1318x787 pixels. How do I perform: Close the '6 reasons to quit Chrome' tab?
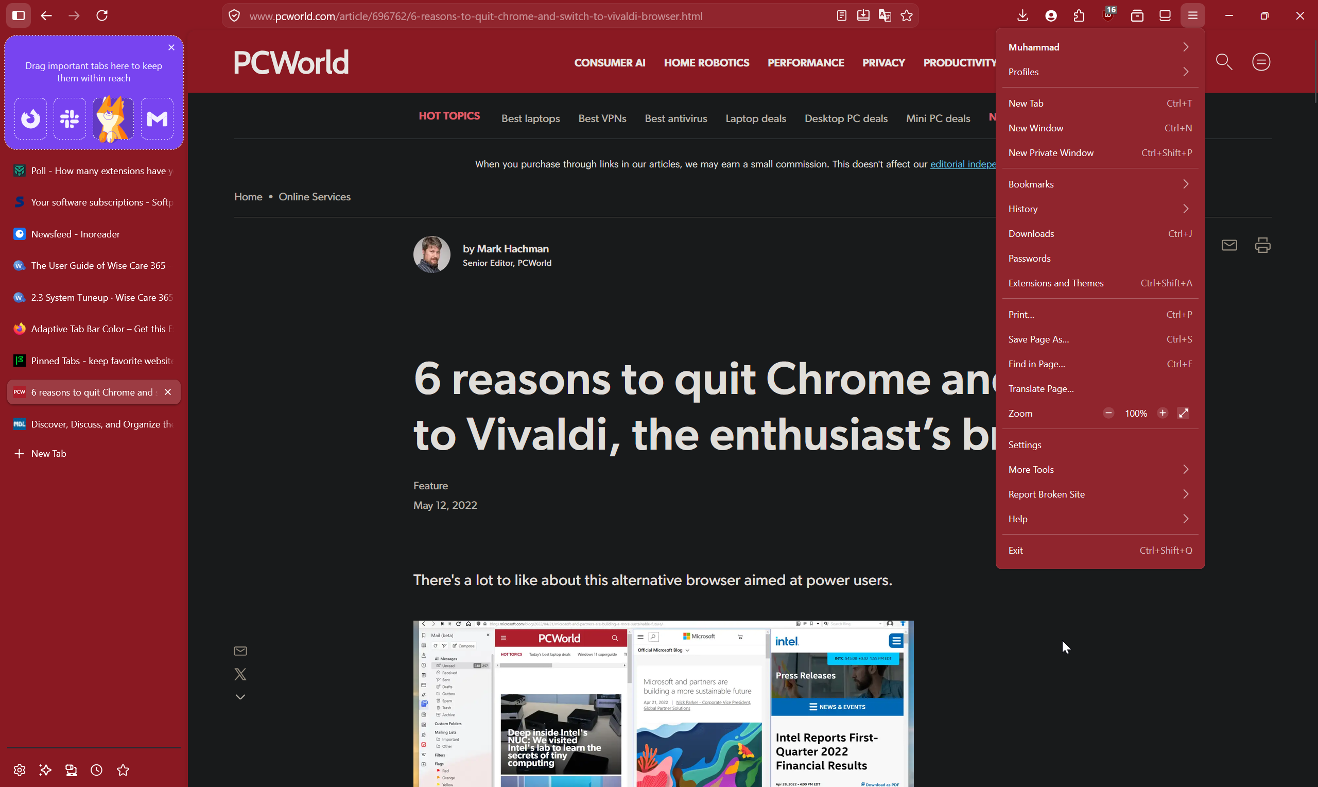point(168,392)
